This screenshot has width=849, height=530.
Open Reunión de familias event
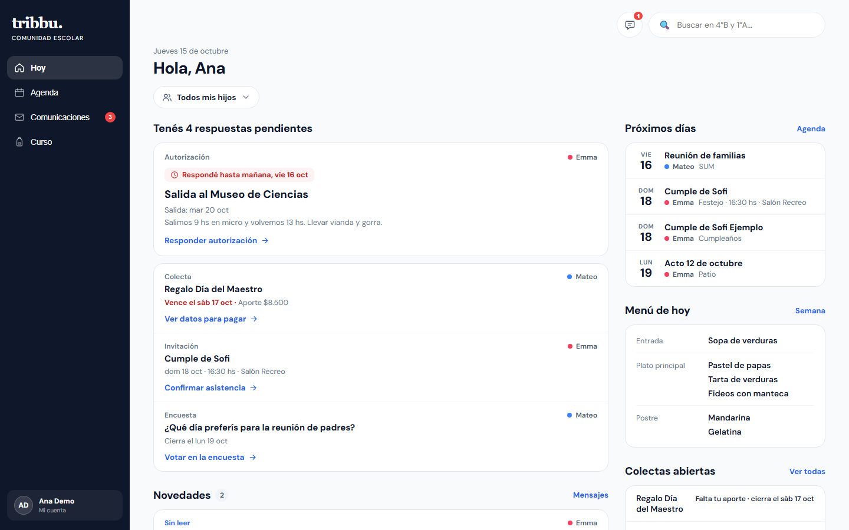725,161
